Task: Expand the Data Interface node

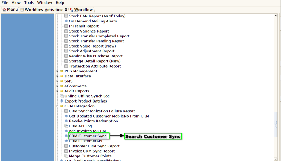Action: point(58,76)
